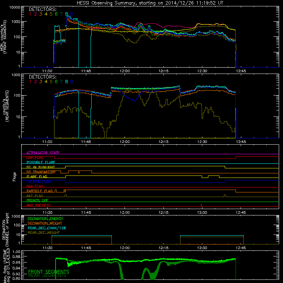Select yellow detector 4 in rear segments legend
This screenshot has height=283, width=283.
point(46,82)
